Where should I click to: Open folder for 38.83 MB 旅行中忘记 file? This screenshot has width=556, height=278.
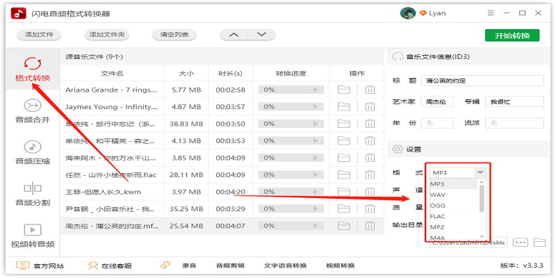(343, 124)
